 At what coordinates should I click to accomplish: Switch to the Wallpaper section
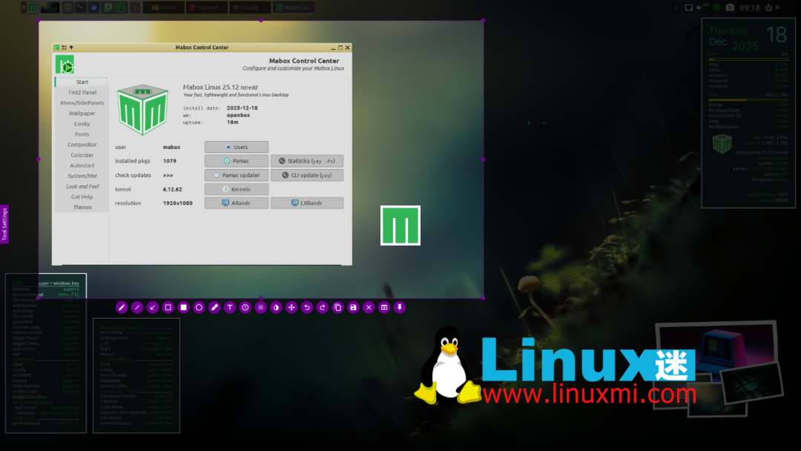(x=81, y=113)
